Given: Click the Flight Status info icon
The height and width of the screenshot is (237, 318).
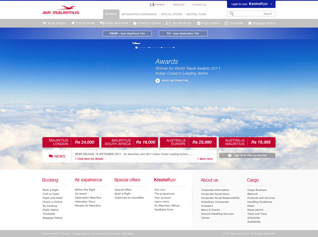Looking at the screenshot, I should pyautogui.click(x=199, y=23).
